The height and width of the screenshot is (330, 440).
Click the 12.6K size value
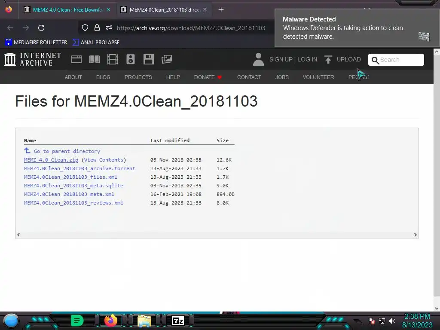pos(224,160)
